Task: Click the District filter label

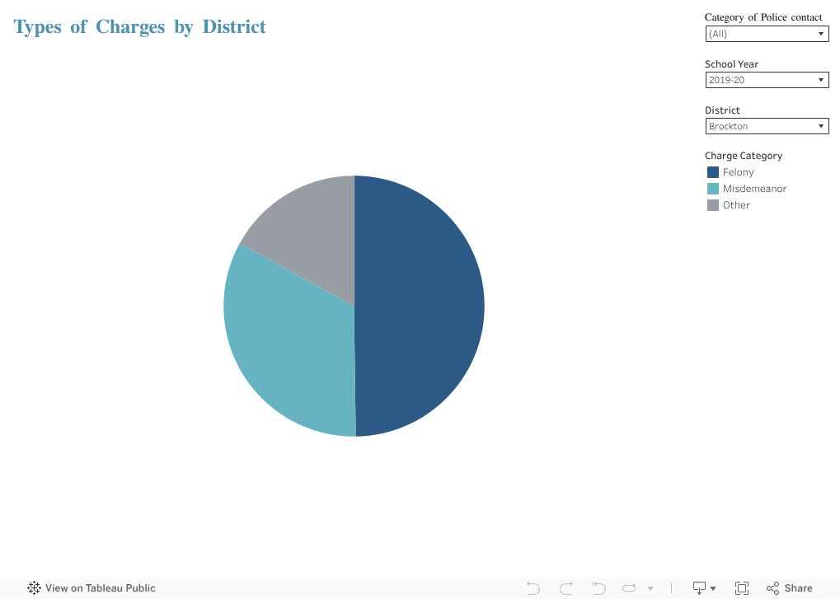Action: coord(722,110)
